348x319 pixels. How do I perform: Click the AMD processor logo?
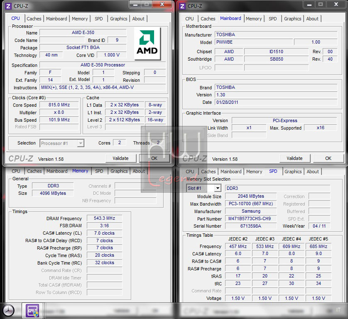(147, 44)
